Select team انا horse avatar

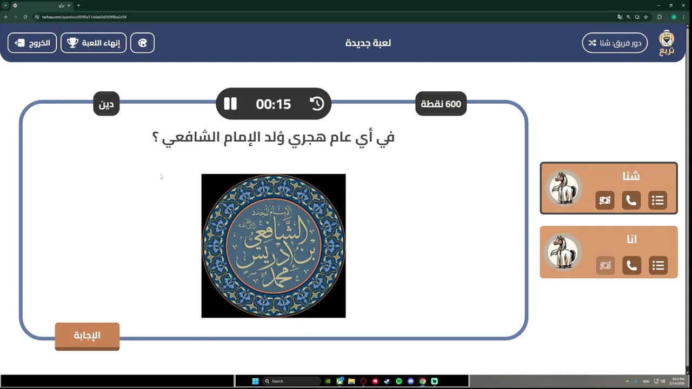pyautogui.click(x=563, y=252)
